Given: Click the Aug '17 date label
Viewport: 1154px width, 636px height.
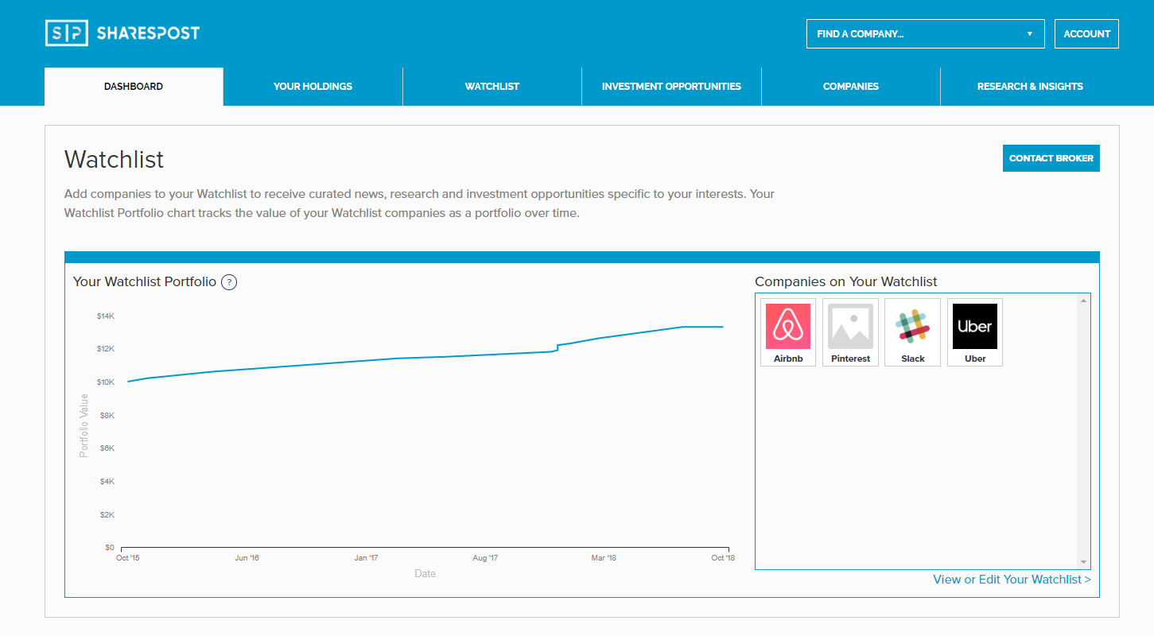Looking at the screenshot, I should pos(485,558).
